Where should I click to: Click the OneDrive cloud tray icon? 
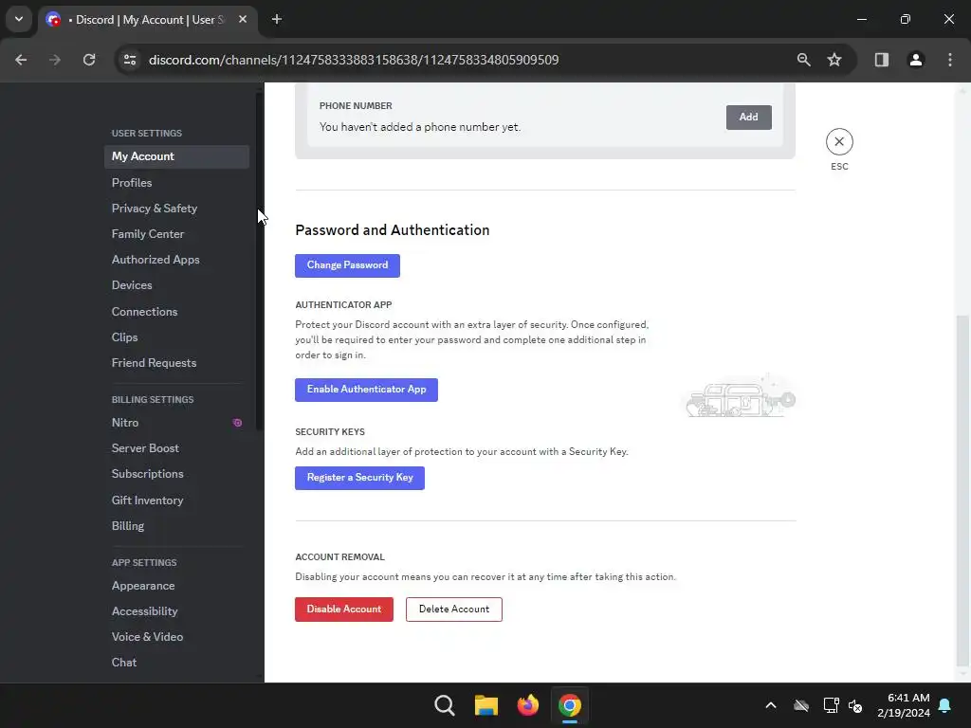click(x=801, y=705)
